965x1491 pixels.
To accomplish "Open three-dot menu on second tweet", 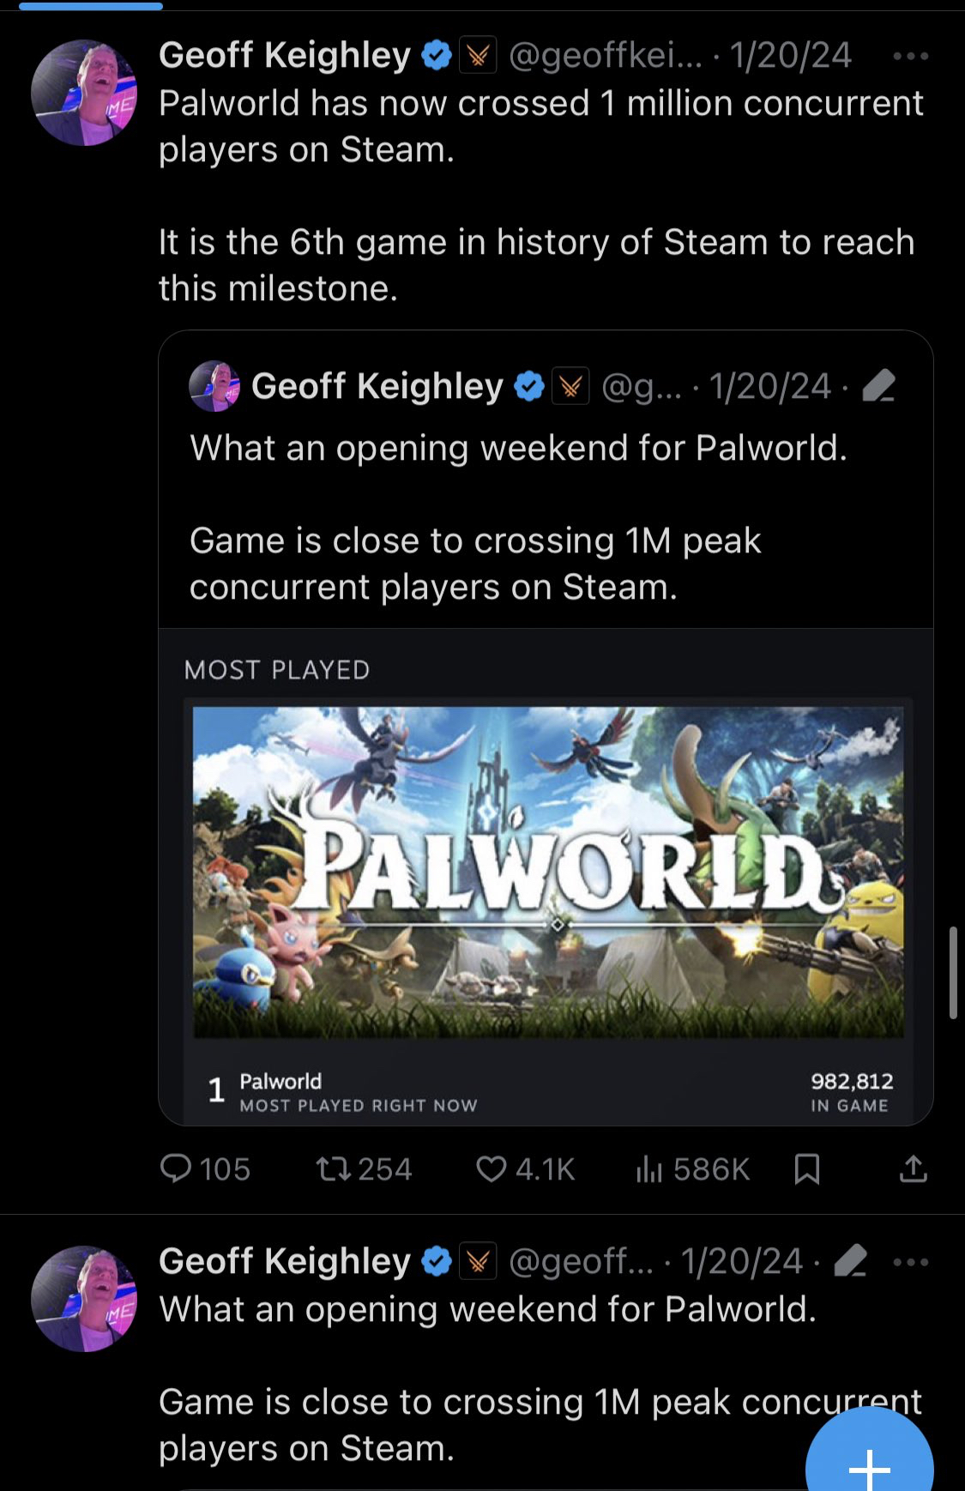I will point(910,1262).
